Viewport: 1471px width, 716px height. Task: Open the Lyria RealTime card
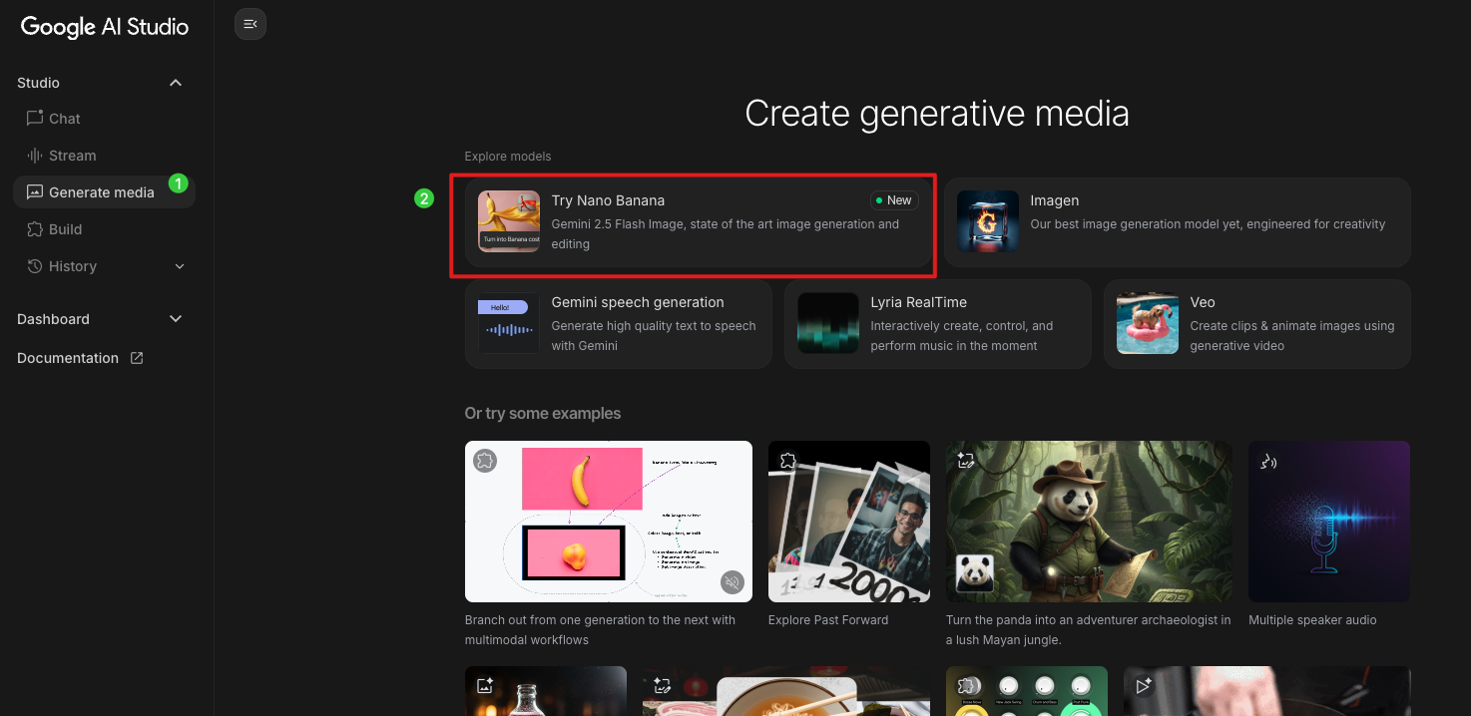point(938,324)
